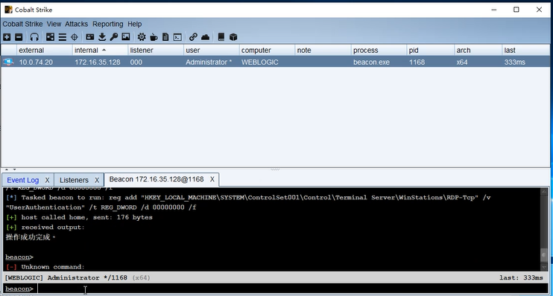Click the beacon session computer icon in table row
This screenshot has height=296, width=553.
pos(8,62)
